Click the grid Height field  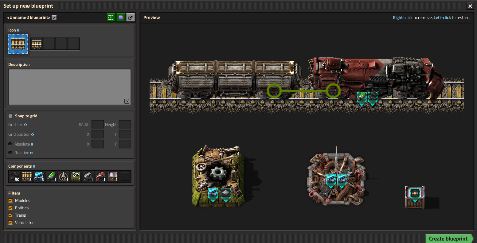click(x=125, y=124)
